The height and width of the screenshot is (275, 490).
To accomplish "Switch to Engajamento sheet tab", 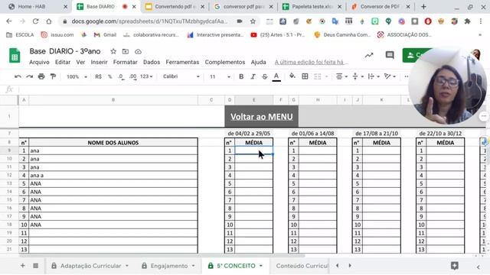I will 169,266.
